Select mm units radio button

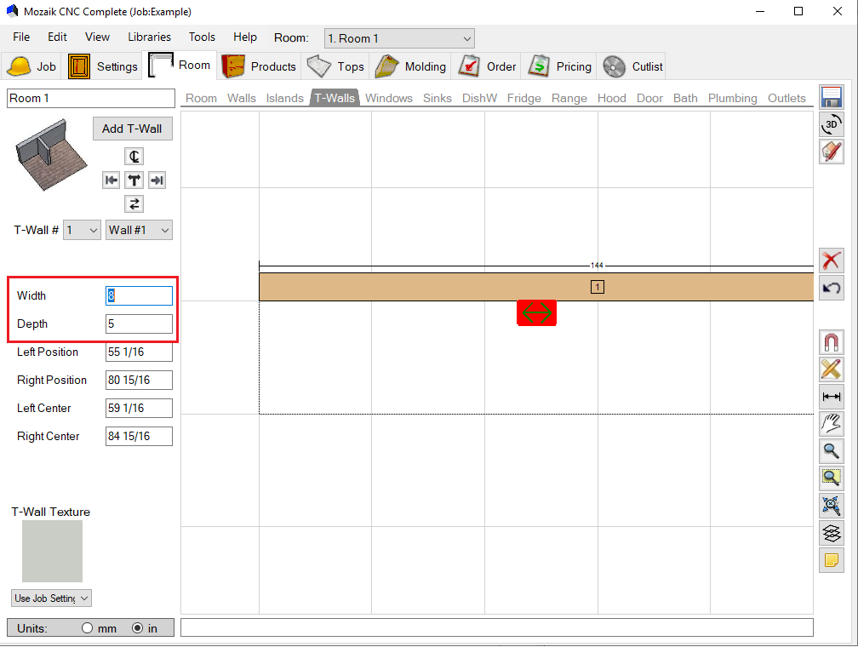87,628
